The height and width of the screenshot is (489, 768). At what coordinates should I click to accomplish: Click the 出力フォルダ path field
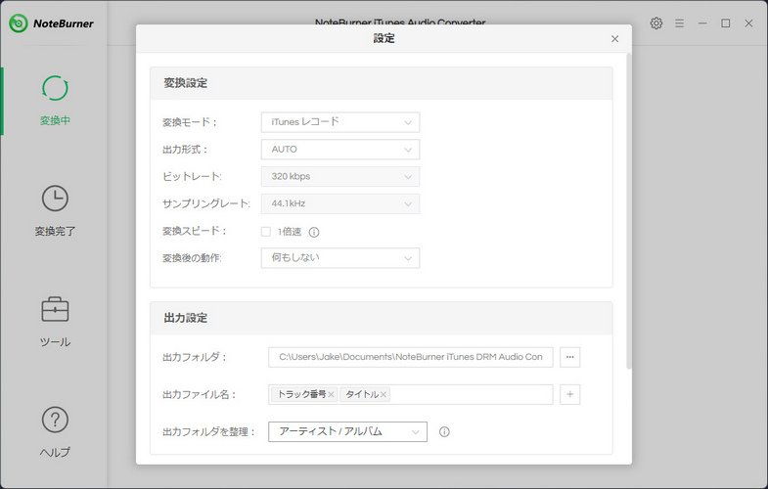(411, 357)
